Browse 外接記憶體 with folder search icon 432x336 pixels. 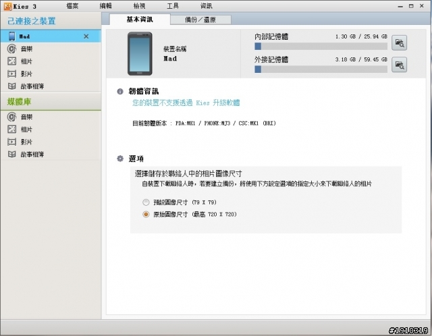399,65
